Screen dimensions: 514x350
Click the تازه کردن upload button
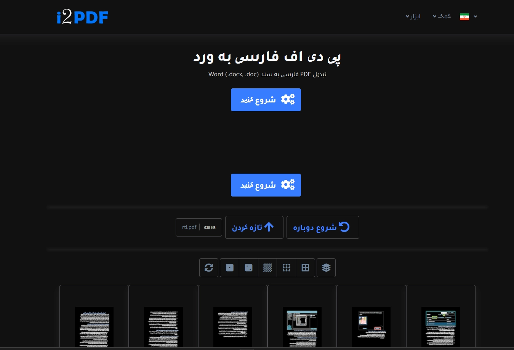(254, 227)
